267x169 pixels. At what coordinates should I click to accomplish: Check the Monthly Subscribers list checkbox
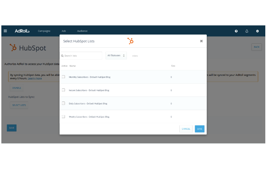[x=63, y=77]
